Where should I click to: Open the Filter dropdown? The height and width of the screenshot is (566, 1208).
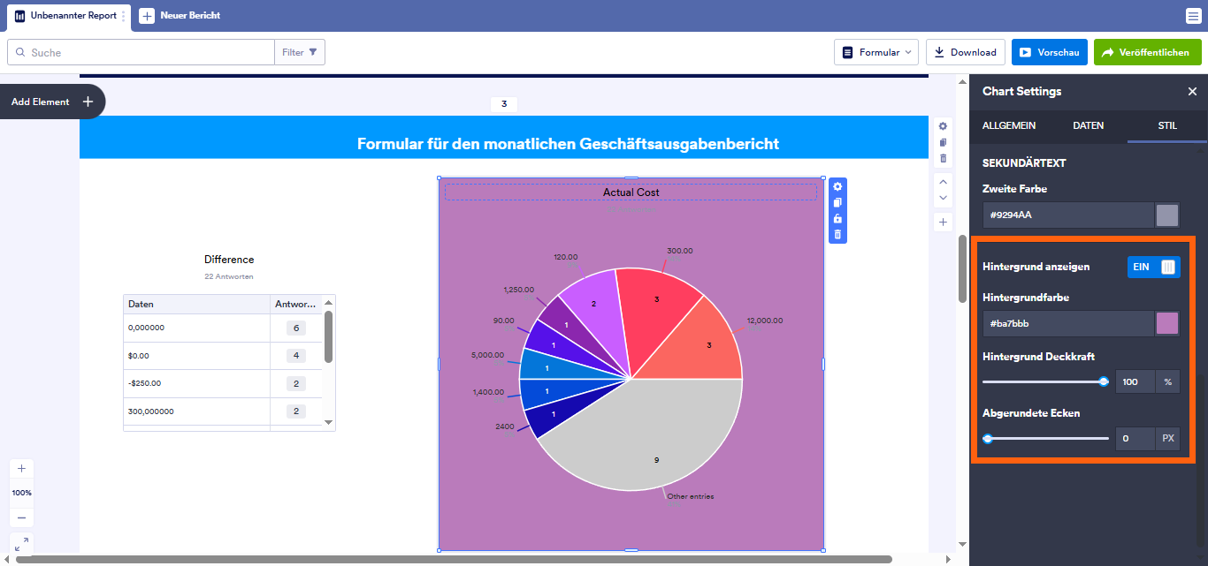300,51
